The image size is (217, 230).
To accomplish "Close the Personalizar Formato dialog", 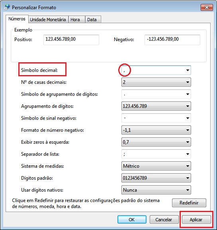I will pos(207,7).
